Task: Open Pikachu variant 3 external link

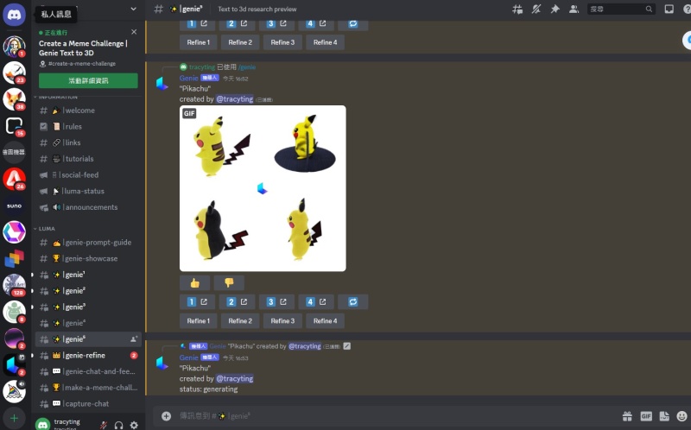Action: point(276,302)
